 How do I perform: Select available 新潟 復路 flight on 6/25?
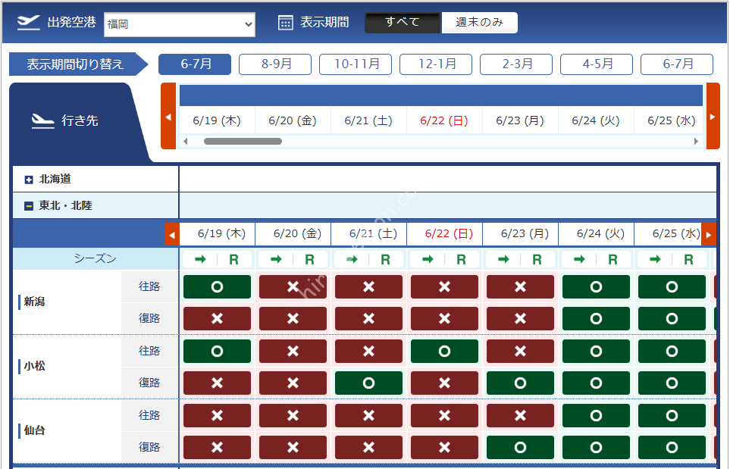[x=672, y=319]
